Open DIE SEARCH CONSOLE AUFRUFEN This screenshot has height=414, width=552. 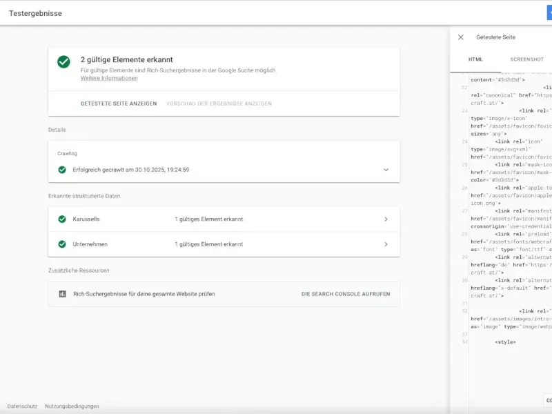click(344, 294)
